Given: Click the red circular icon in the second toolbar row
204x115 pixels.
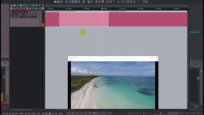Looking at the screenshot, I should (24, 9).
